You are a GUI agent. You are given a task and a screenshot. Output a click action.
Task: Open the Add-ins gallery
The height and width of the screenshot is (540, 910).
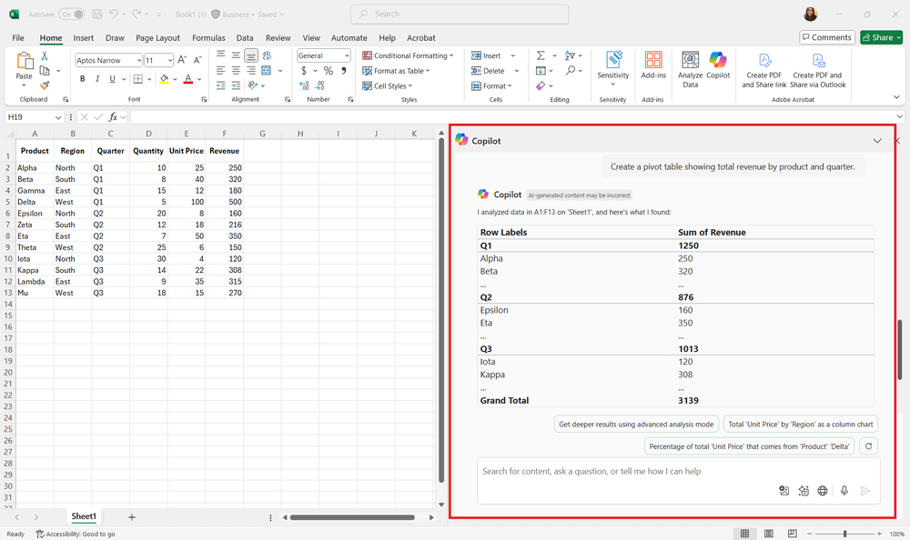coord(653,65)
